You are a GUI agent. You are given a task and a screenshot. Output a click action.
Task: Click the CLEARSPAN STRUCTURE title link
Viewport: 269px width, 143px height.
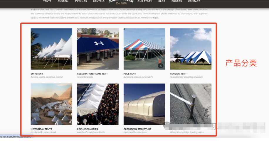137,129
